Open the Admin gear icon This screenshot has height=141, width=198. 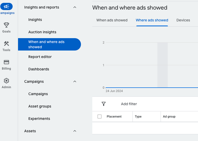click(6, 81)
